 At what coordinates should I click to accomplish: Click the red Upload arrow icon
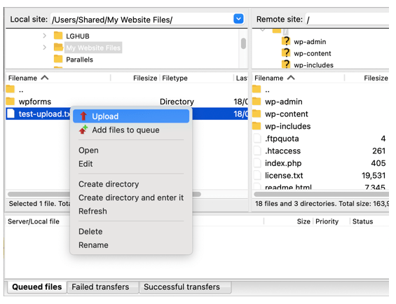(x=83, y=116)
